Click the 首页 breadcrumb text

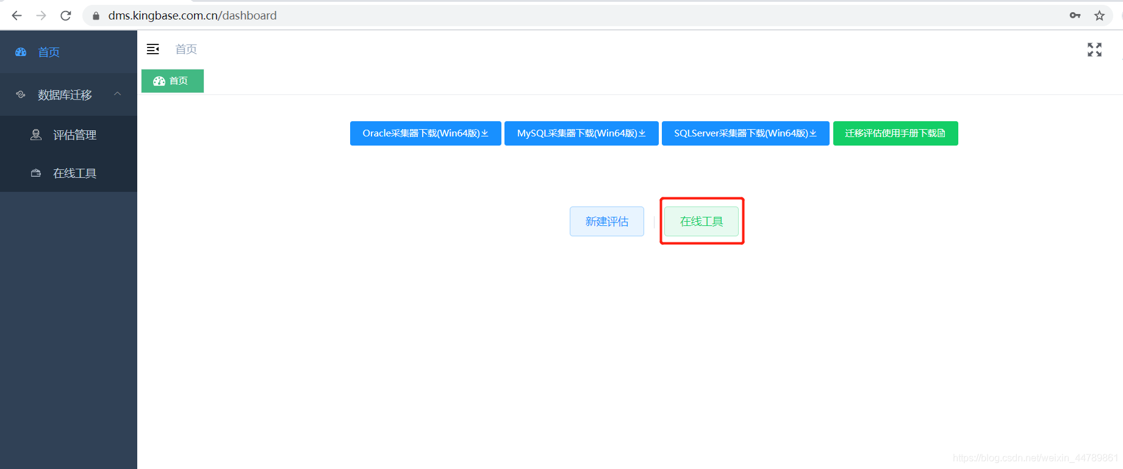pyautogui.click(x=186, y=49)
